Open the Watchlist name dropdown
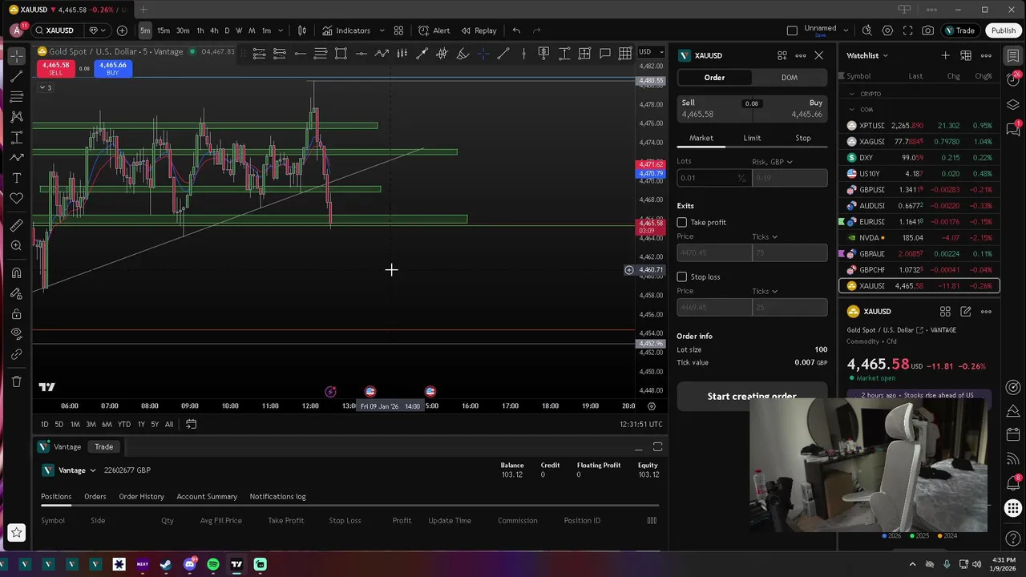Image resolution: width=1026 pixels, height=577 pixels. tap(867, 55)
